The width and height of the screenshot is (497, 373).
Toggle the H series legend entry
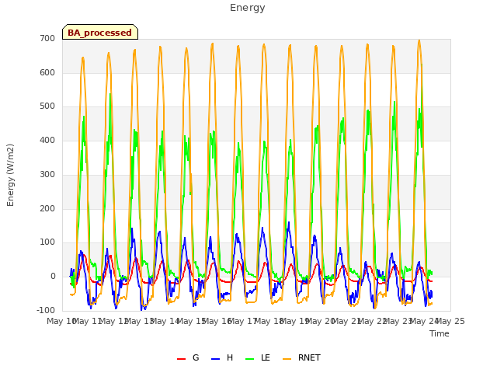222,357
